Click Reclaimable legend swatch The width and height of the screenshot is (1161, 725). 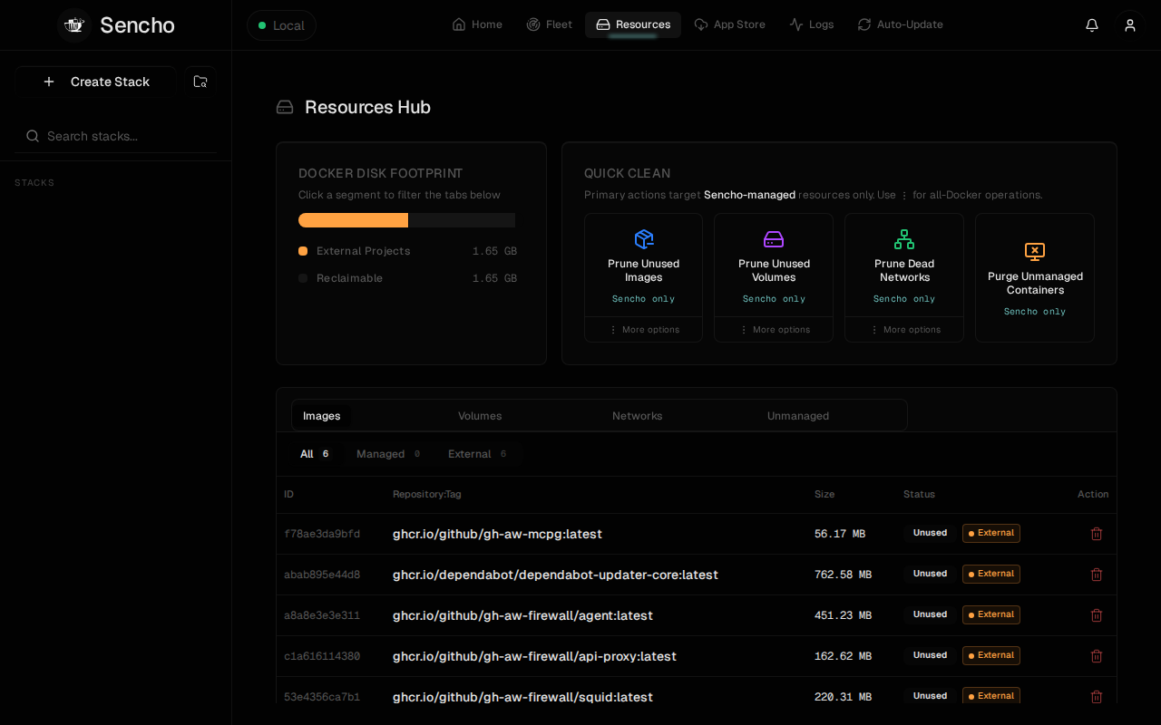coord(303,278)
